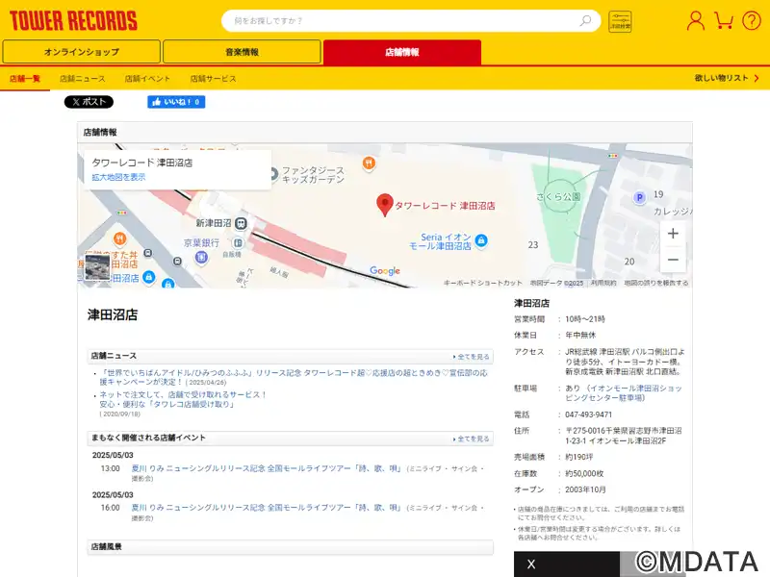Click the Google logo on the map

pos(384,271)
